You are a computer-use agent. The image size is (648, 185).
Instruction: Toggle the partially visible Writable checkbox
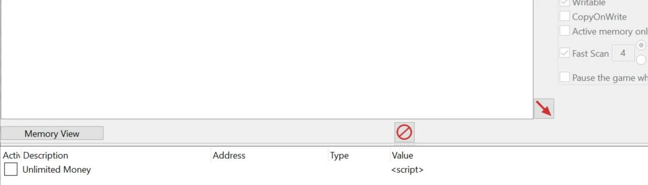click(565, 3)
